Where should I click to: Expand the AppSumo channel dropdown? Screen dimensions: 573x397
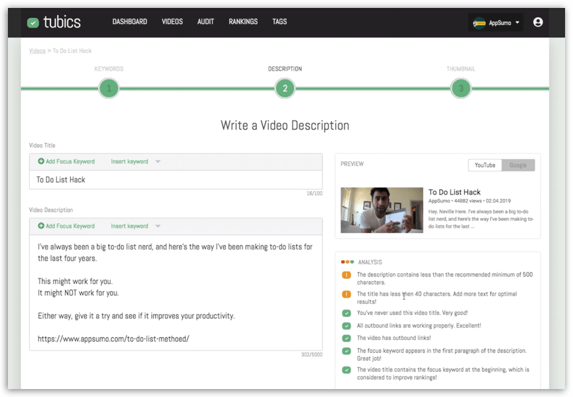(x=517, y=22)
